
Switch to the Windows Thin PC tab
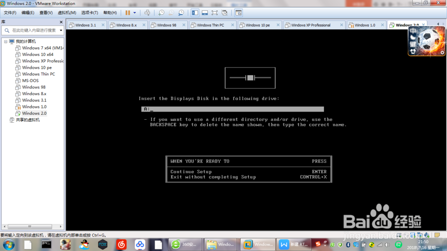click(211, 25)
